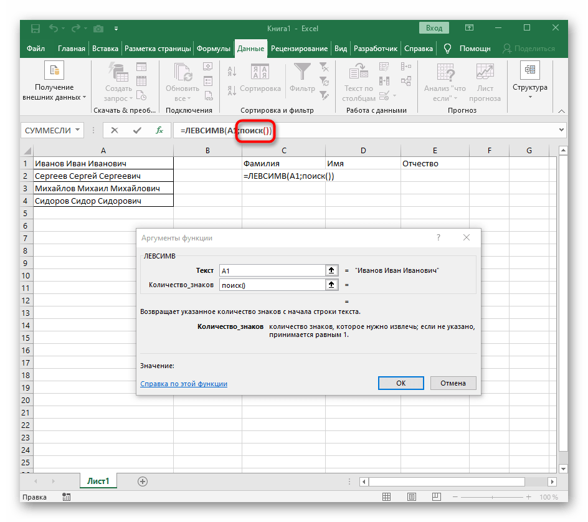Switch to the Формулы tab
The width and height of the screenshot is (588, 522).
coord(214,49)
